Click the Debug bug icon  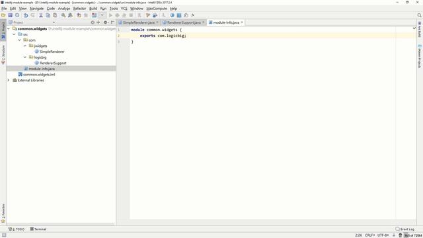118,15
